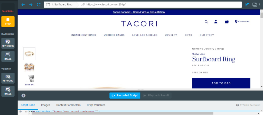
Task: Add KEYWORD validation
Action: (8, 78)
